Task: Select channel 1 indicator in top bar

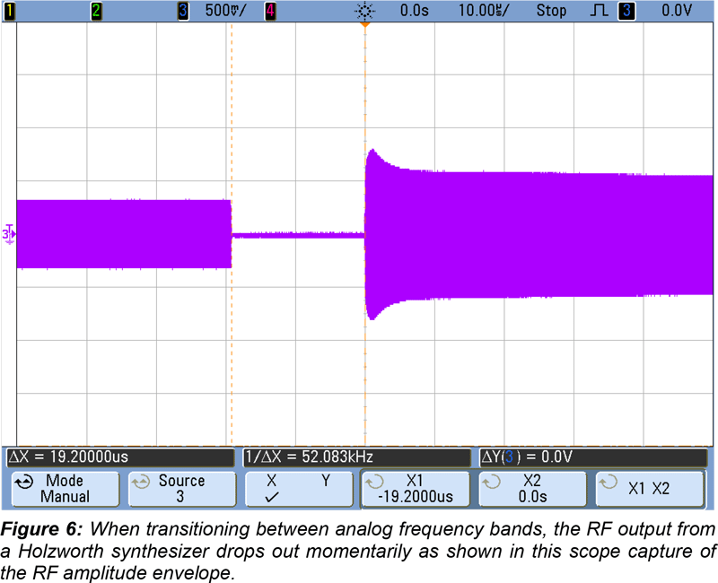Action: [x=10, y=11]
